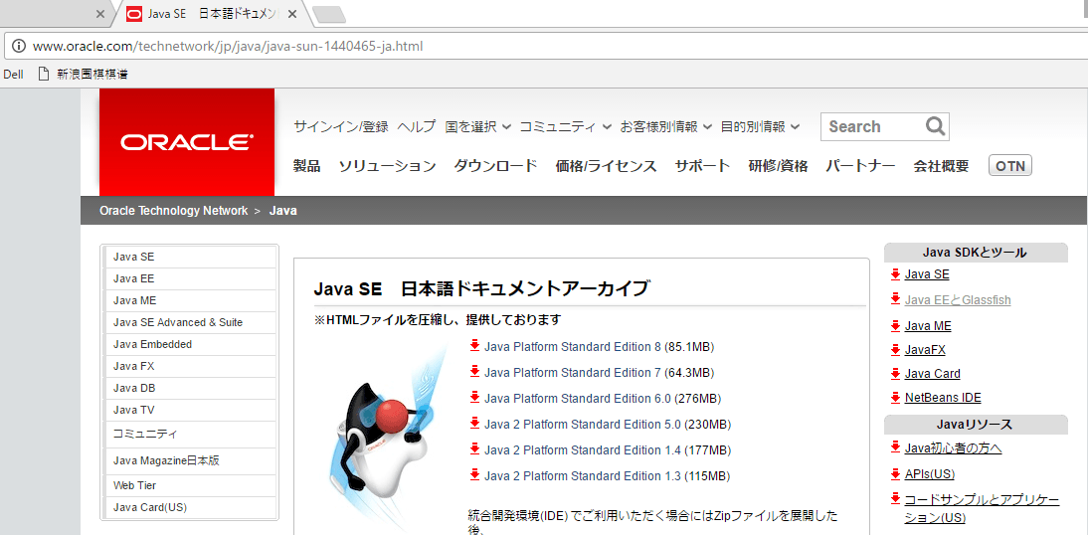Click the Dell bookmark
The height and width of the screenshot is (535, 1088).
13,75
